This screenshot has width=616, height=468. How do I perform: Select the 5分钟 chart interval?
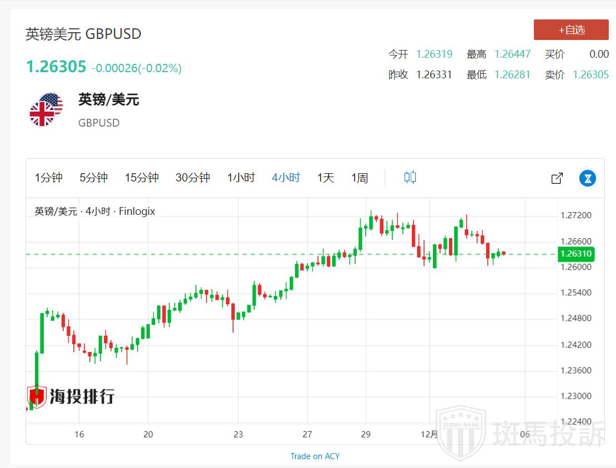[93, 178]
